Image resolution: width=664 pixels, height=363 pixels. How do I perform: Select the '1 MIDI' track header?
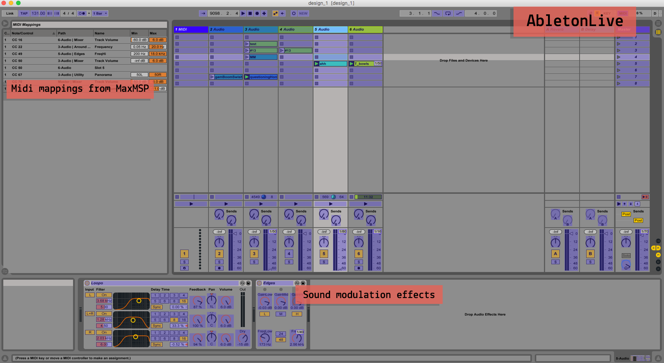point(191,29)
